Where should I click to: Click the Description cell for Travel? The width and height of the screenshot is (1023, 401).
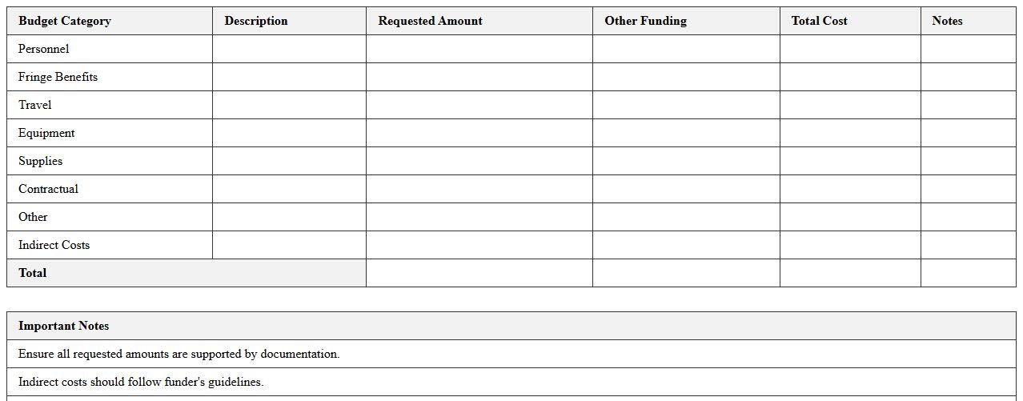(289, 105)
